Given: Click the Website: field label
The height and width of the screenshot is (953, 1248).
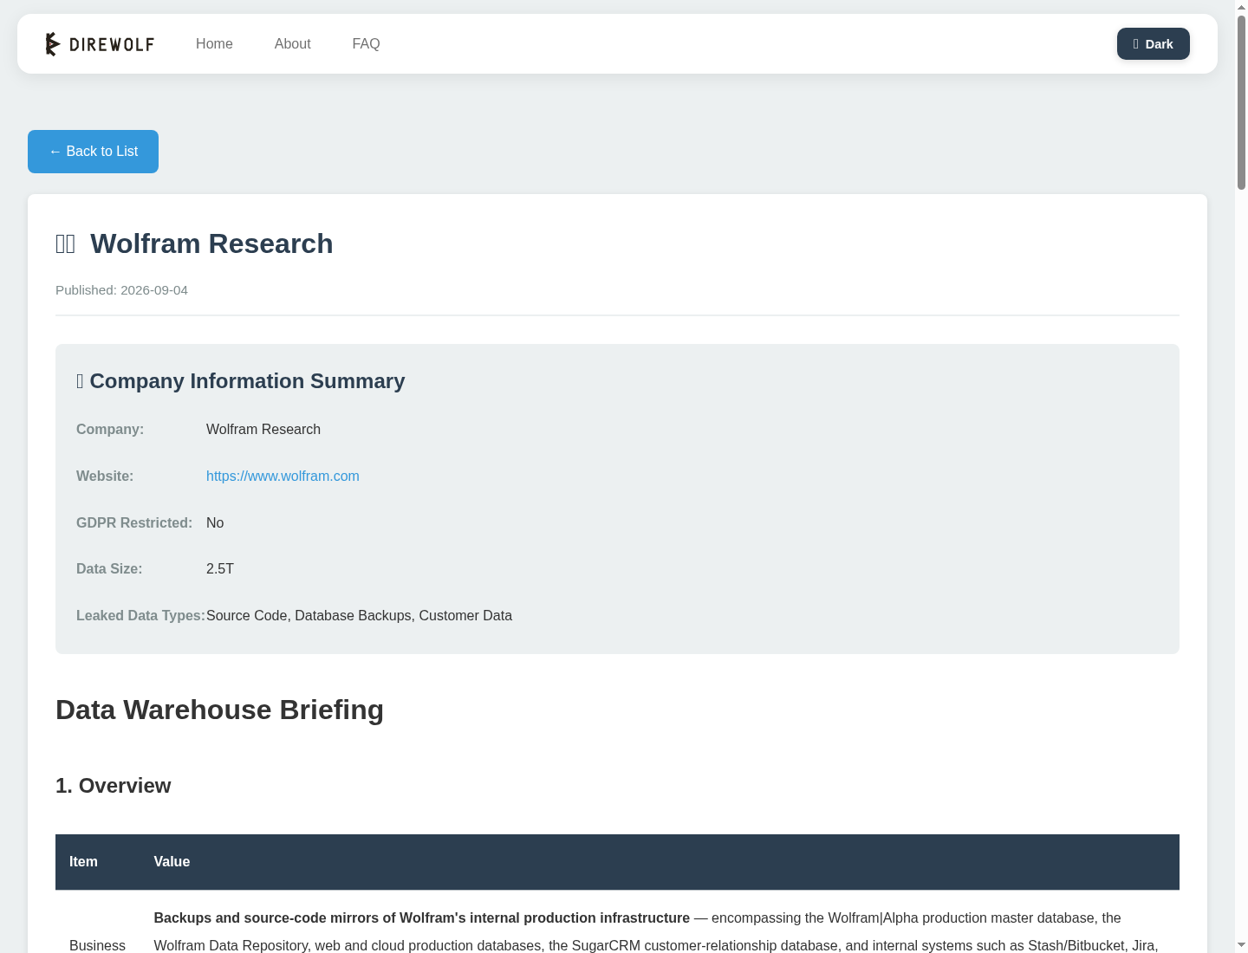Looking at the screenshot, I should point(105,476).
